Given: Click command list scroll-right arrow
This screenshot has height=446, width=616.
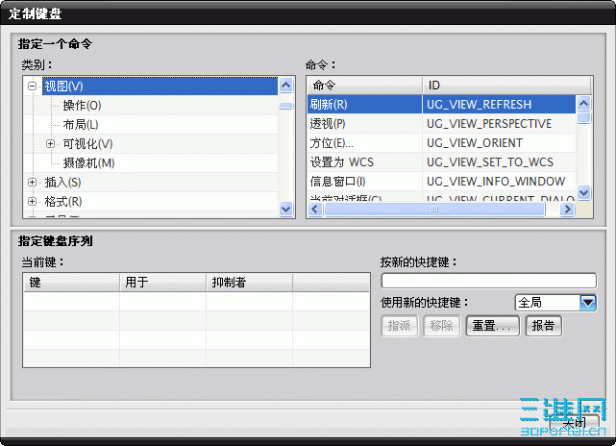Looking at the screenshot, I should click(567, 209).
